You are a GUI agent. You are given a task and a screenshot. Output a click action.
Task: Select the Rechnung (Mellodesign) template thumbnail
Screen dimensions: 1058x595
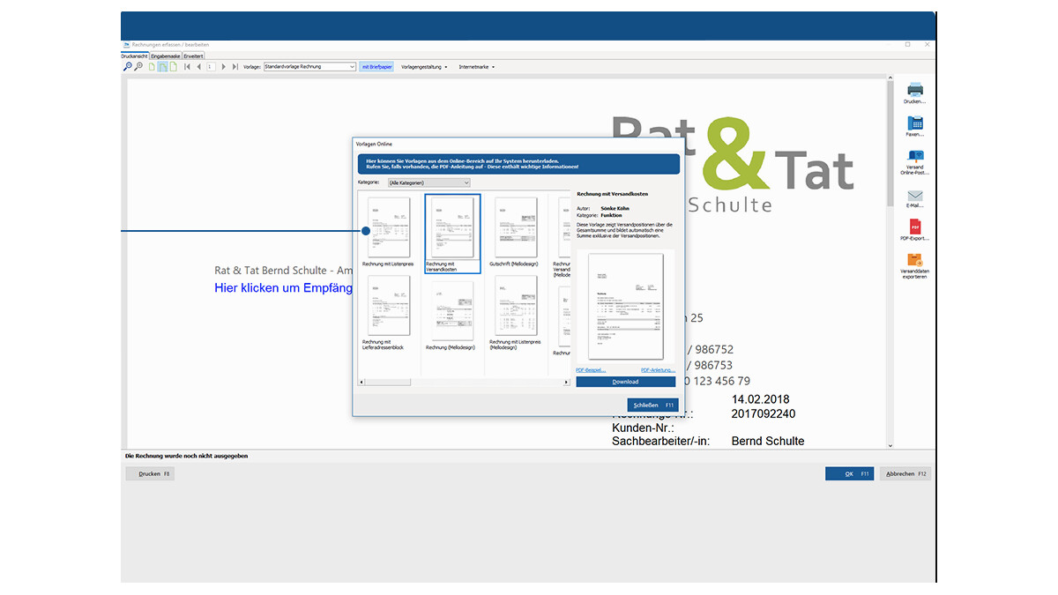tap(452, 313)
